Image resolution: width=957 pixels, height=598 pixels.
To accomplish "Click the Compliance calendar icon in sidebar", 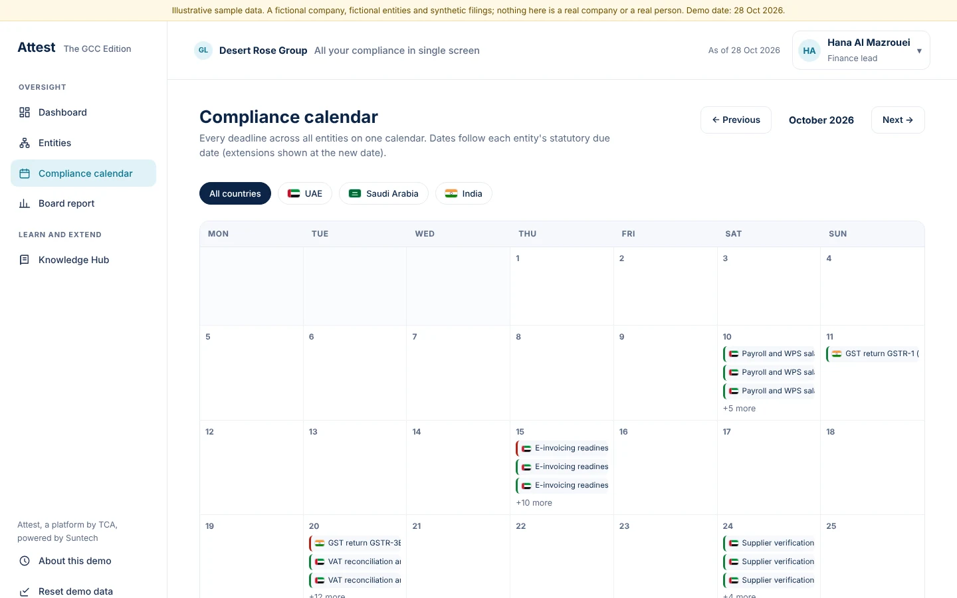I will pos(25,173).
